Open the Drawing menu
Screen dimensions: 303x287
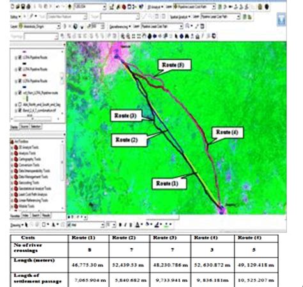tap(17, 225)
